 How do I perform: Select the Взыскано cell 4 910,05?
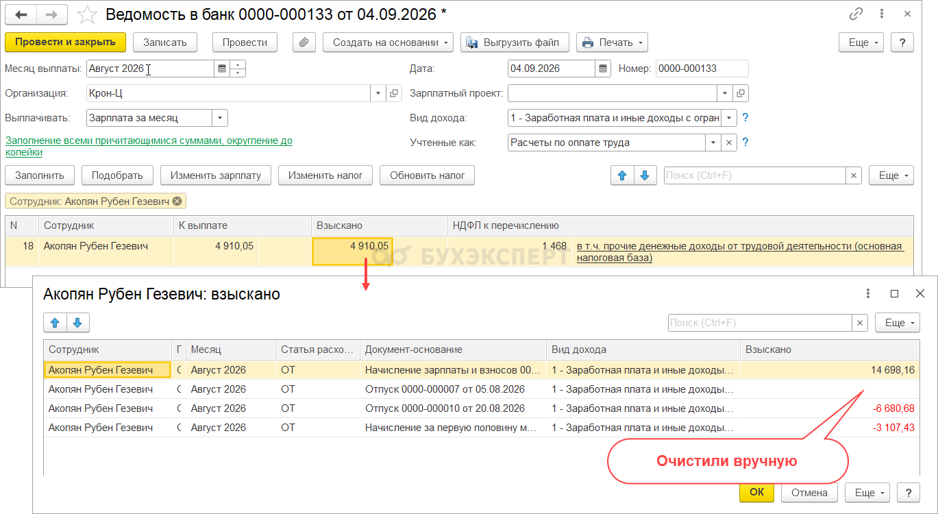tap(352, 252)
